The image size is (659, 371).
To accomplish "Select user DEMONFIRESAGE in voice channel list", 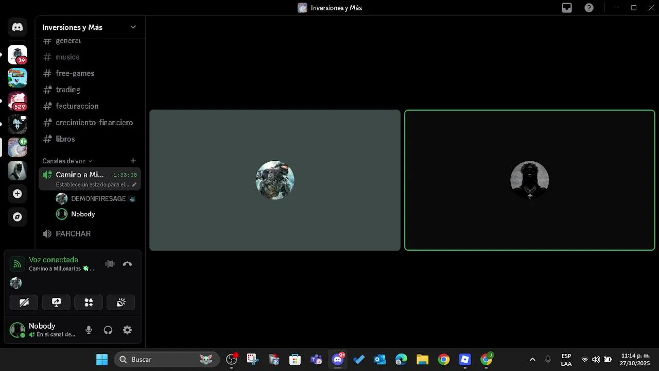I will 96,198.
